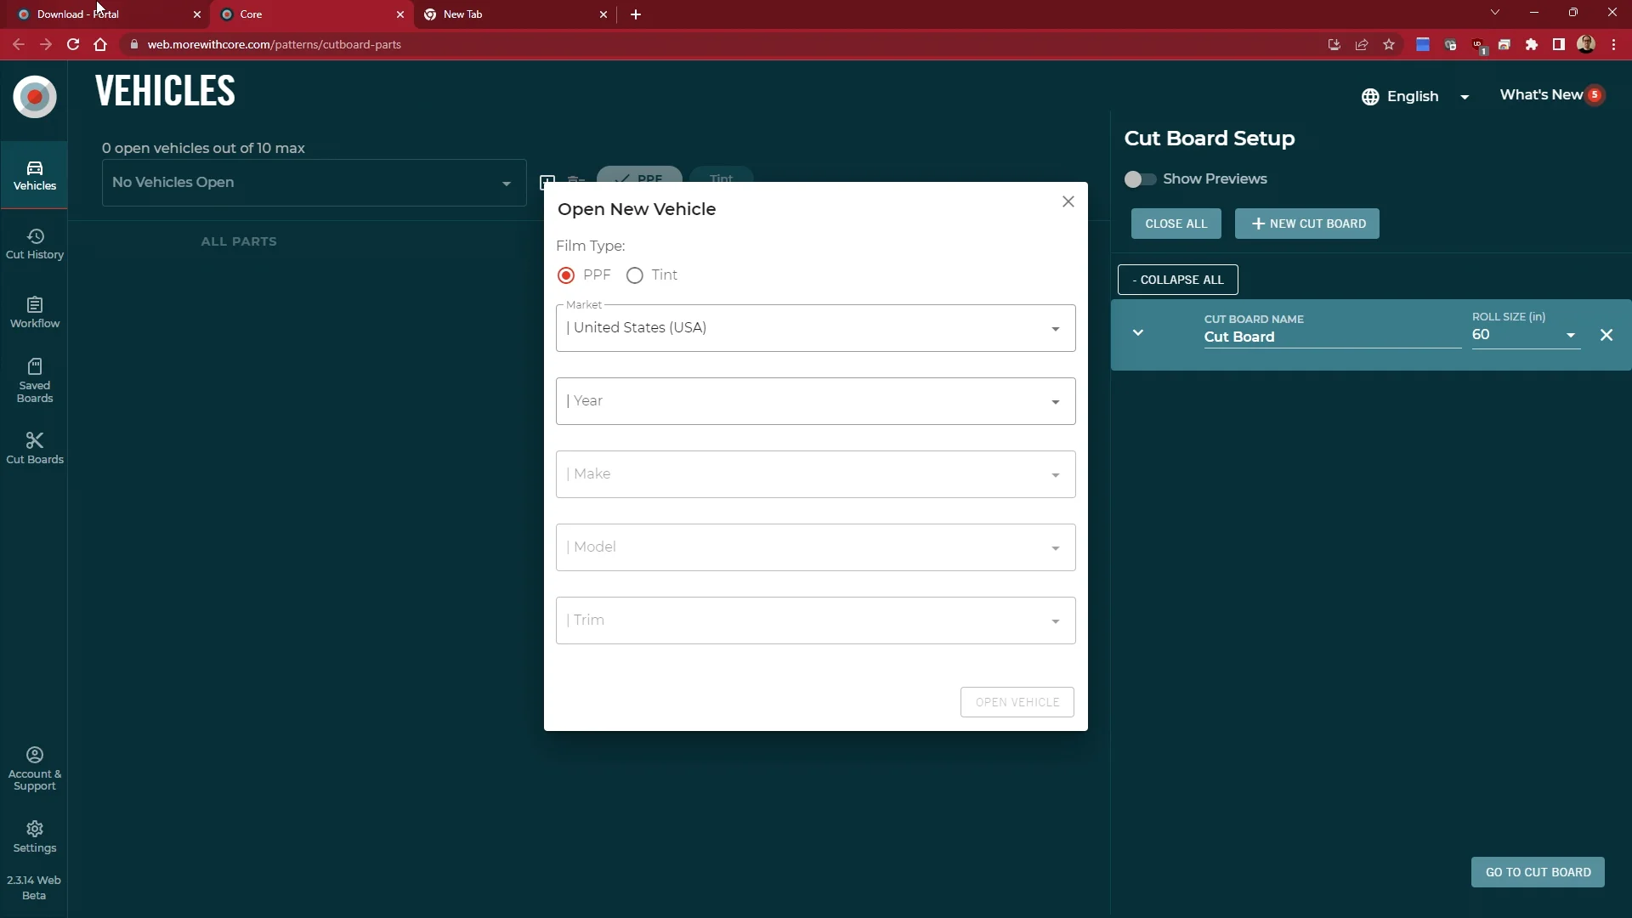The width and height of the screenshot is (1632, 918).
Task: Remove the Cut Board row
Action: [x=1606, y=335]
